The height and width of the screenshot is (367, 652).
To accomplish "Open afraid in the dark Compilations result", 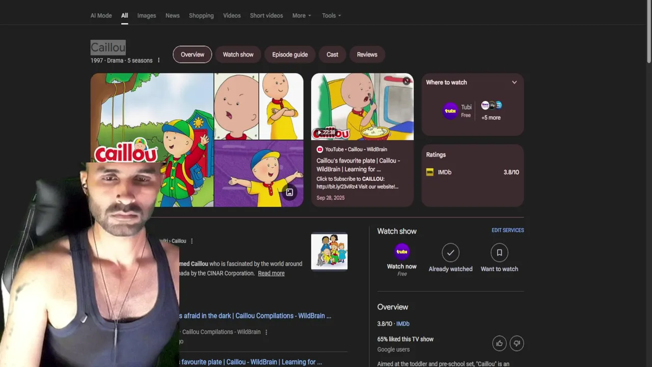I will pos(255,316).
